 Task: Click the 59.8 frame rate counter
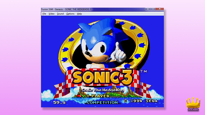(x=59, y=103)
